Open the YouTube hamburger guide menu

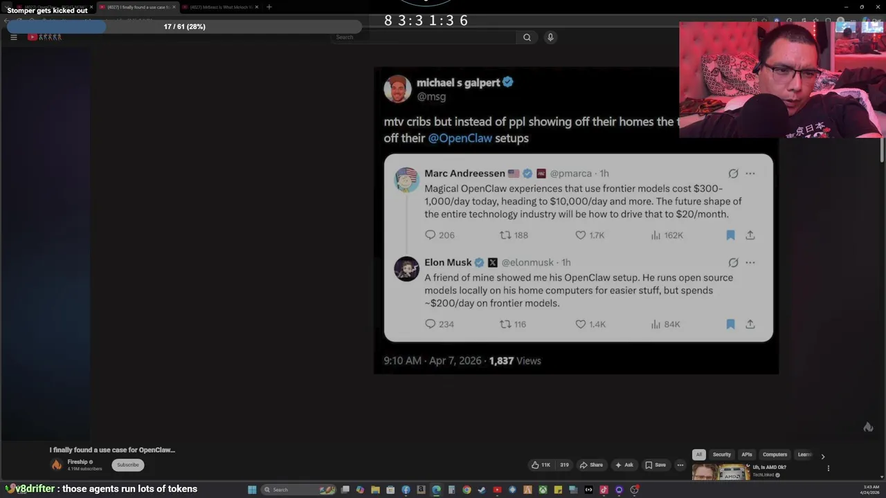[13, 37]
